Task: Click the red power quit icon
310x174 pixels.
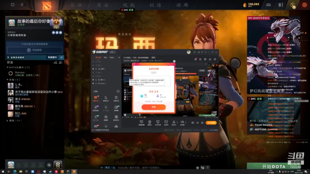Action: point(305,5)
